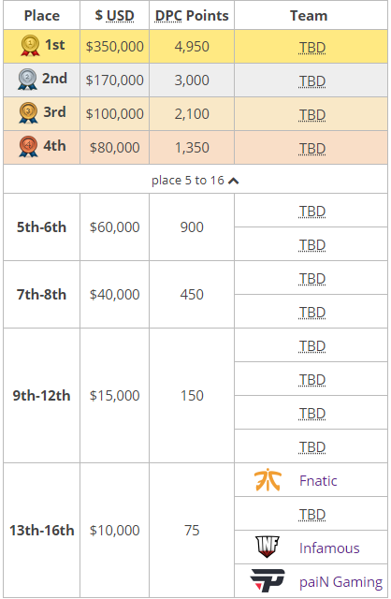This screenshot has width=391, height=599.
Task: Click the USD column header abbreviation
Action: pos(121,16)
